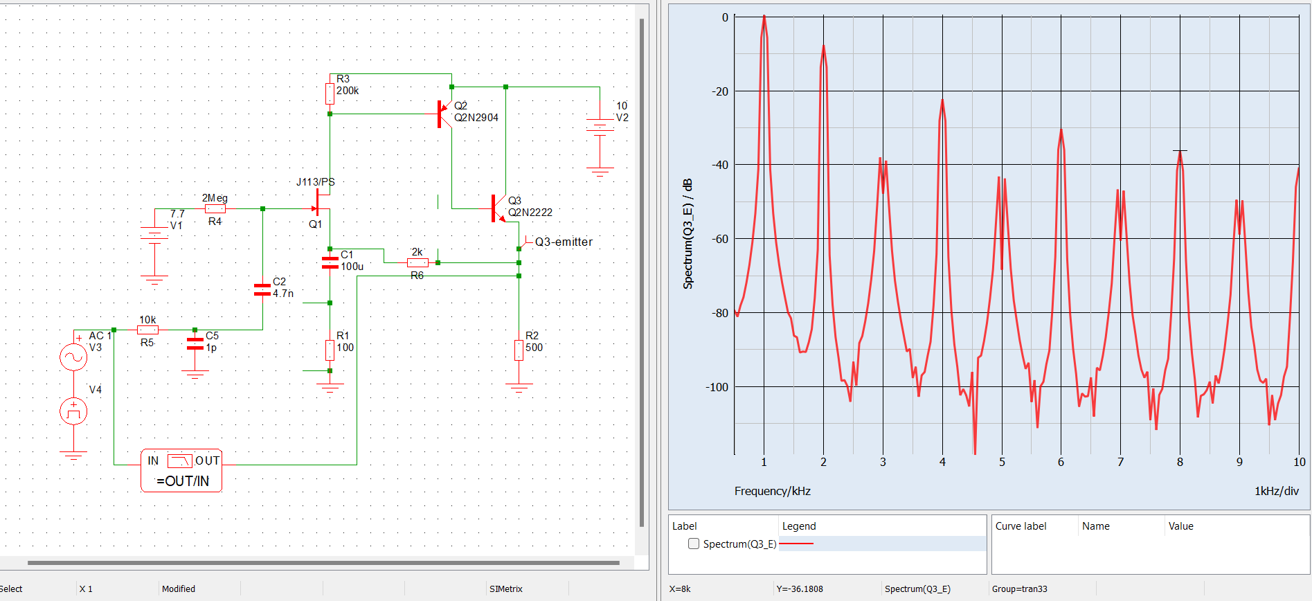Click the Q3-emitter probe label
Viewport: 1312px width, 601px height.
click(564, 242)
